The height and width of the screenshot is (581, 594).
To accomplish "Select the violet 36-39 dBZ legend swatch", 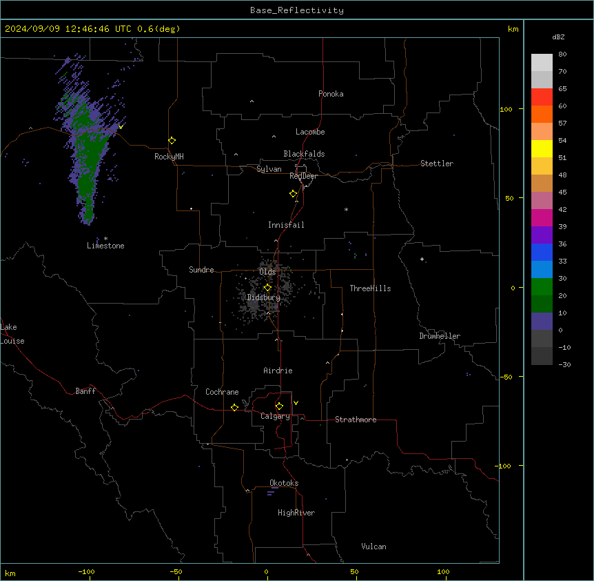I will [542, 235].
